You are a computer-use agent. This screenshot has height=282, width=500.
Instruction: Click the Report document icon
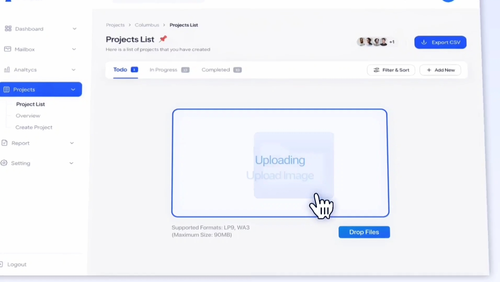[x=4, y=143]
